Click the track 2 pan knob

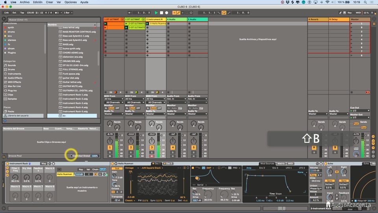coord(131,141)
